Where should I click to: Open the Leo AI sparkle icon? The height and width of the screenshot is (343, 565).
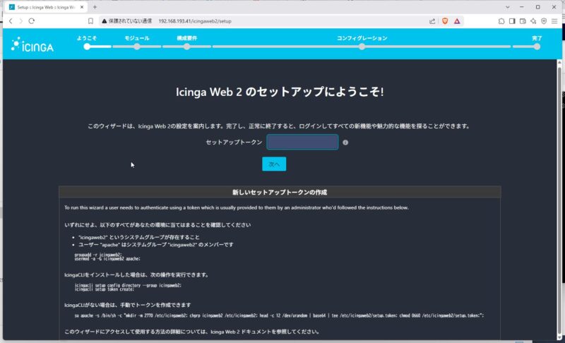(533, 21)
